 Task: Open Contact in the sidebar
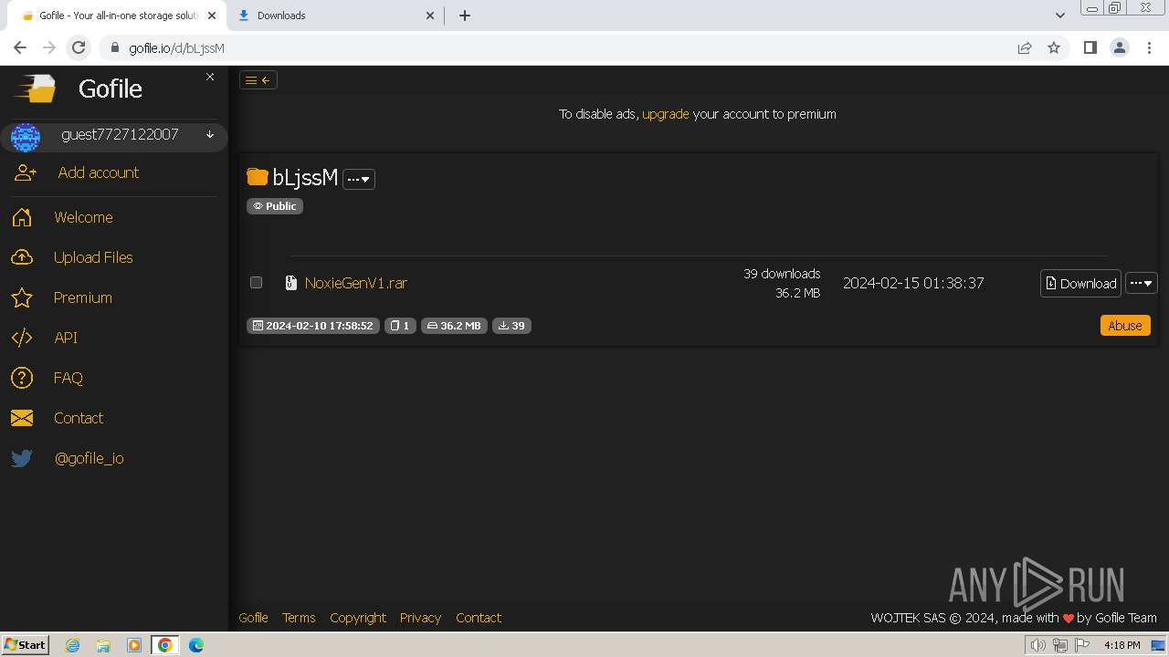coord(79,418)
